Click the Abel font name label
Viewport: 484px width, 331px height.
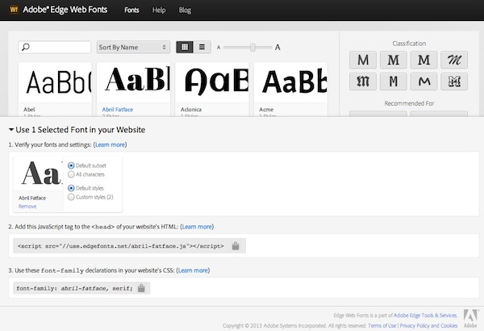point(29,110)
